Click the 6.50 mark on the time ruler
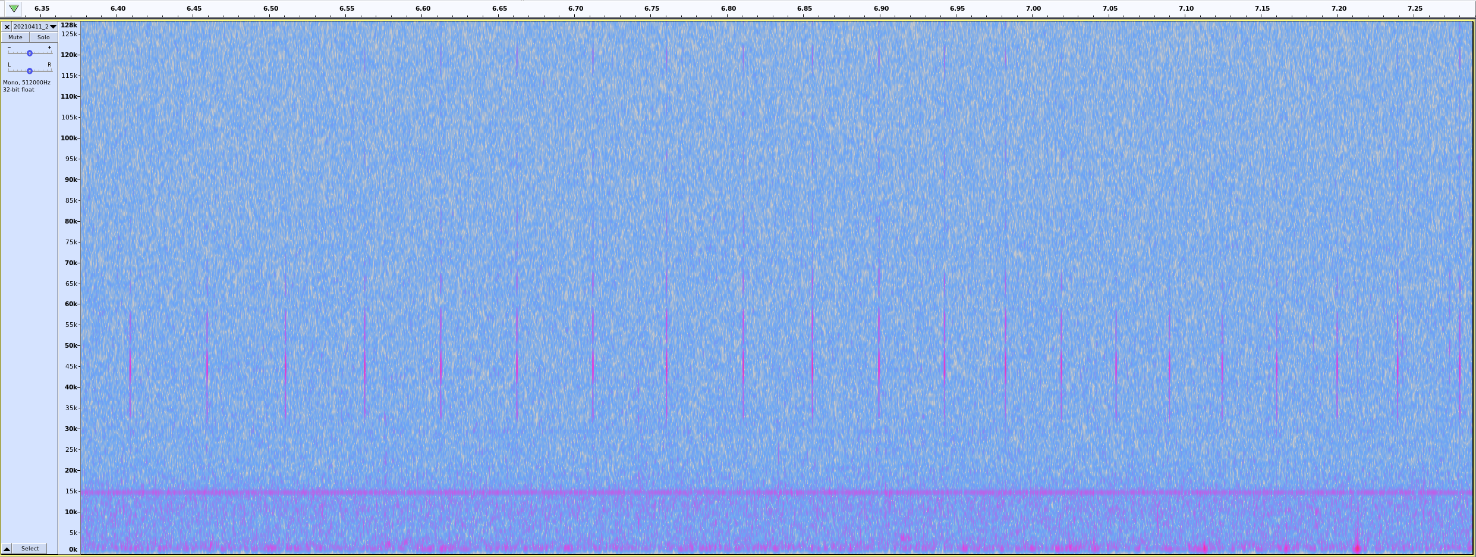 pyautogui.click(x=270, y=8)
